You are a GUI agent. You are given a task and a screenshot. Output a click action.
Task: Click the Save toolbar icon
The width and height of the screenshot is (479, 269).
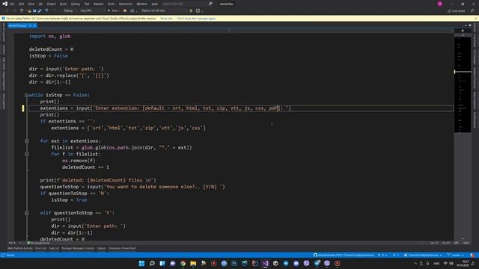(34, 10)
